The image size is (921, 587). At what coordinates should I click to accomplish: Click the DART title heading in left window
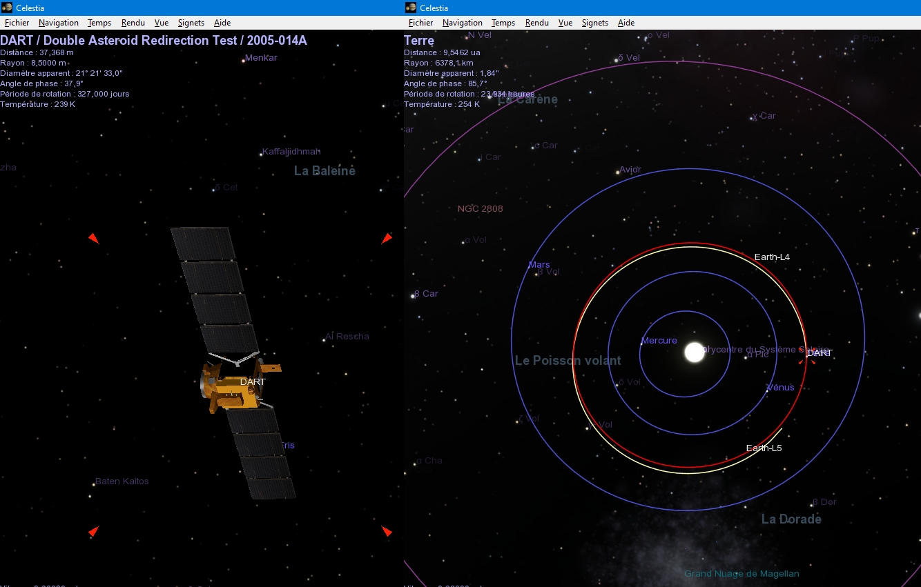pyautogui.click(x=153, y=41)
